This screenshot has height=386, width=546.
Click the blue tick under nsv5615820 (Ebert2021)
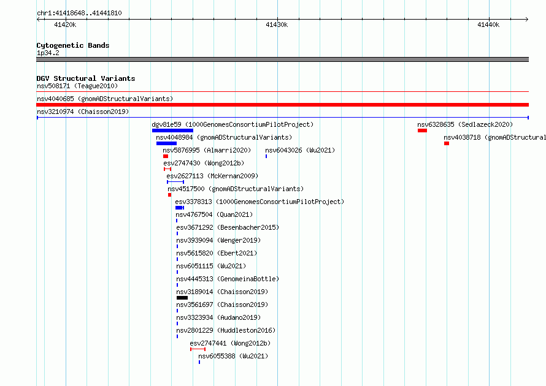click(177, 259)
